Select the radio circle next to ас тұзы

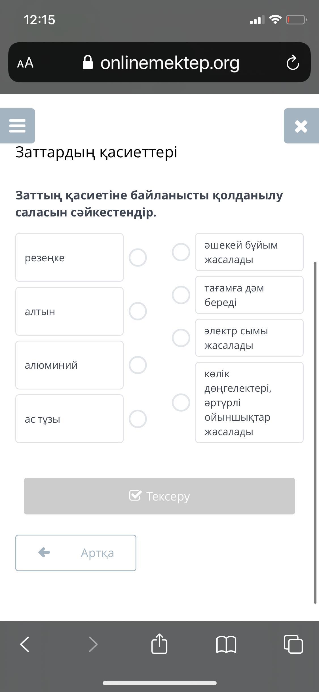138,419
